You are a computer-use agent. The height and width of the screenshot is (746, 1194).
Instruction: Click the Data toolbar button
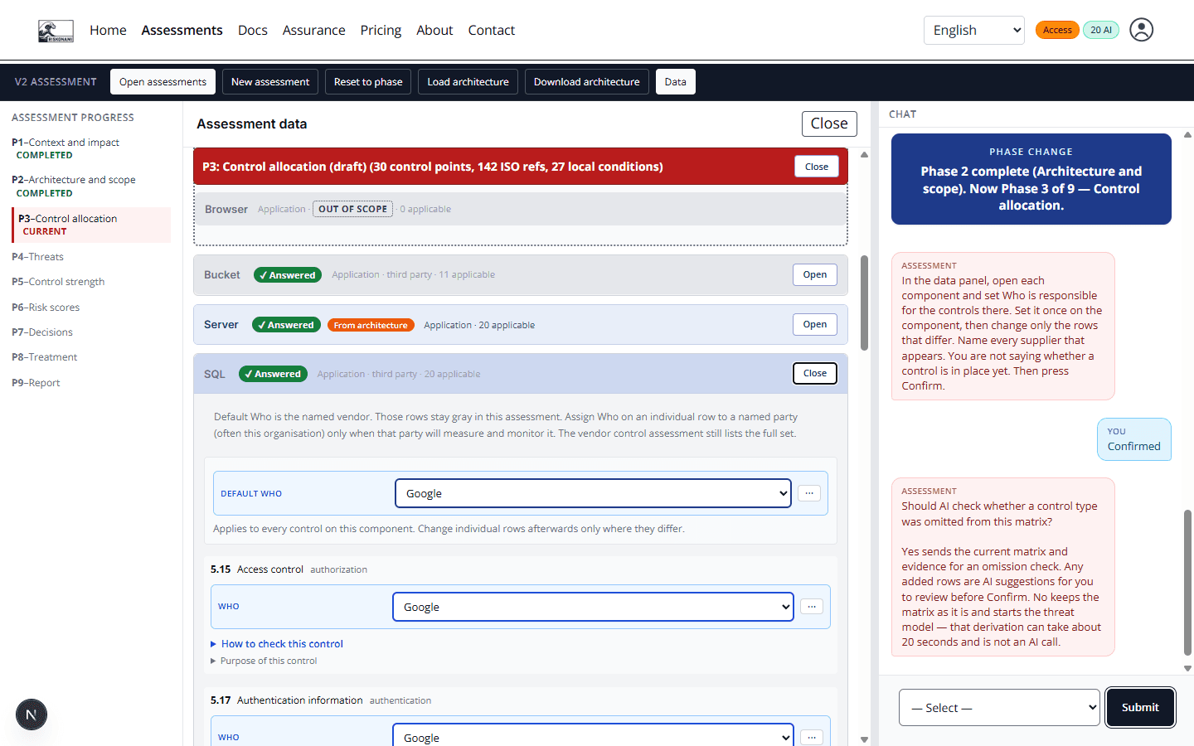[x=676, y=82]
